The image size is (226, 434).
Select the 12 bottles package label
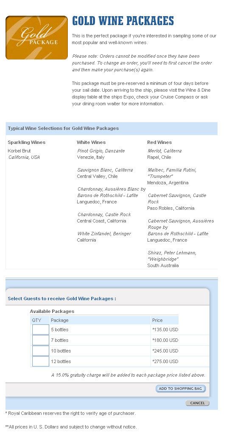(x=61, y=361)
